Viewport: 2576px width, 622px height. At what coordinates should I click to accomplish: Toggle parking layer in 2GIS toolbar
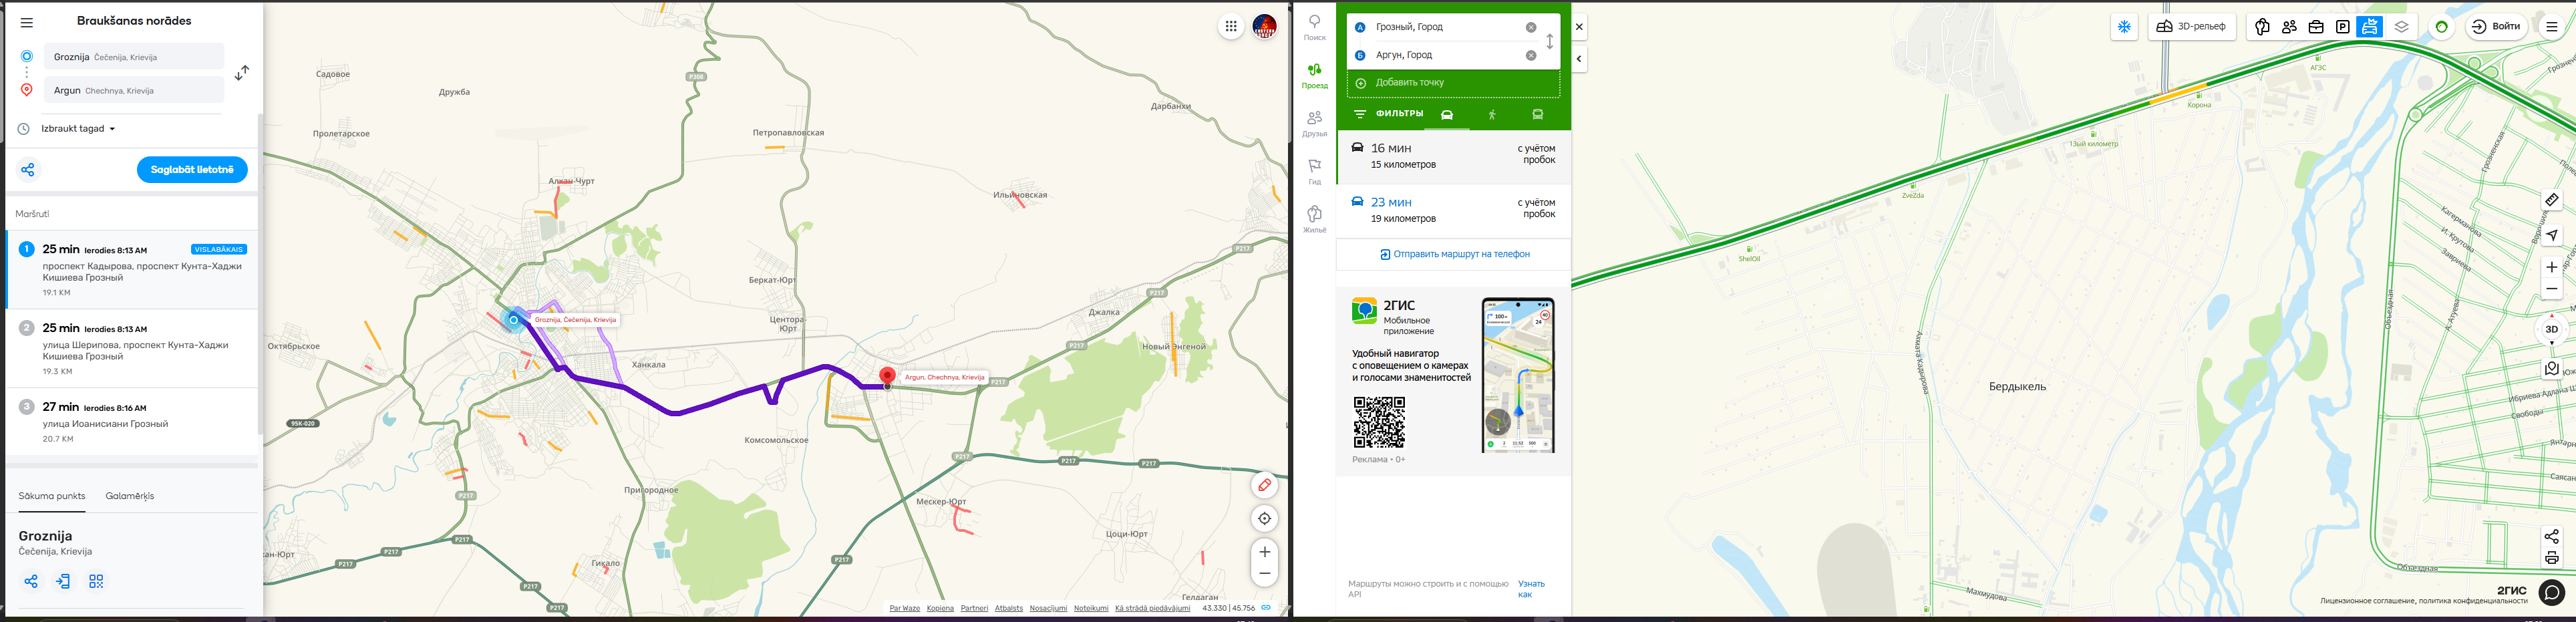pos(2342,27)
